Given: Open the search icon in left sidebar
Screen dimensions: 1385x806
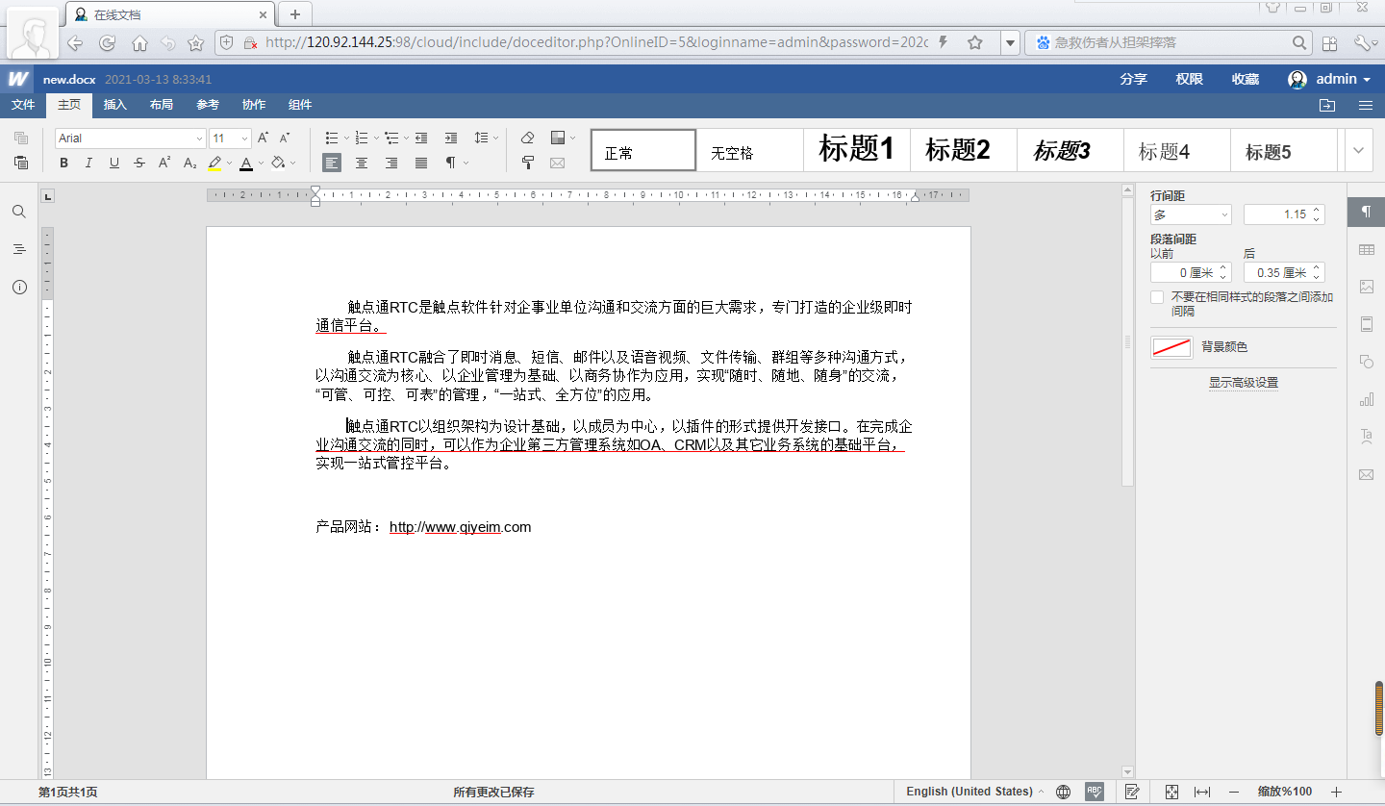Looking at the screenshot, I should (19, 212).
